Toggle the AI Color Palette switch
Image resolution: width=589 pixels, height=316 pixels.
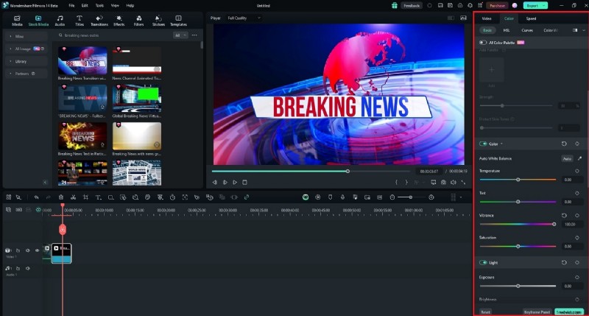pos(483,43)
